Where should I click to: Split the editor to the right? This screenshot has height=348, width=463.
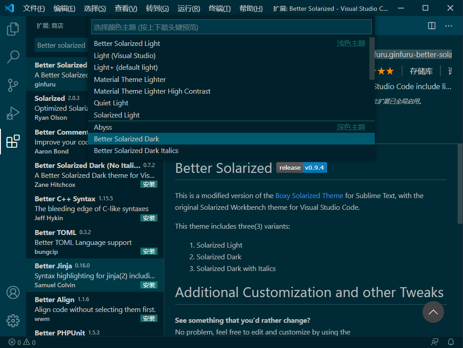[x=432, y=26]
